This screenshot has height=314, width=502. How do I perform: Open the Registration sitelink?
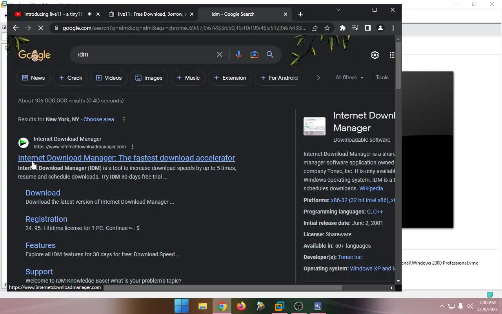[x=46, y=219]
